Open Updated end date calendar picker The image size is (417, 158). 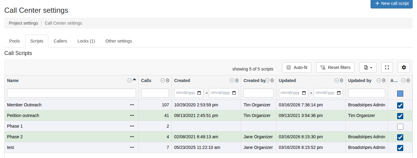click(339, 93)
